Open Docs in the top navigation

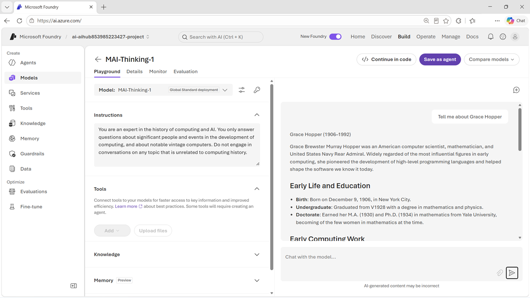pos(473,37)
